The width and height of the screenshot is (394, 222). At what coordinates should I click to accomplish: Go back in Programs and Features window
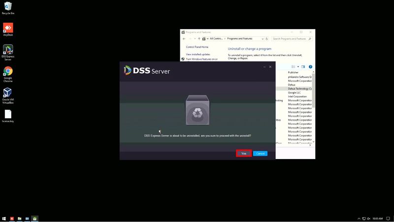(184, 39)
